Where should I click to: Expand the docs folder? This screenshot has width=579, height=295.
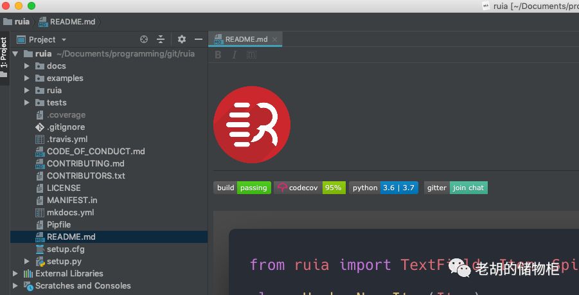(26, 66)
